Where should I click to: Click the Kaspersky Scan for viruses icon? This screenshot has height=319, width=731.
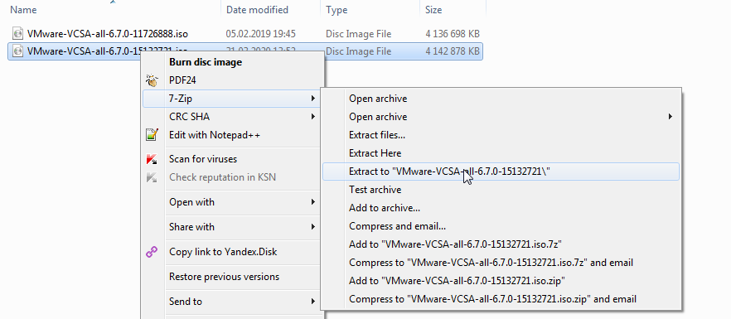point(152,159)
